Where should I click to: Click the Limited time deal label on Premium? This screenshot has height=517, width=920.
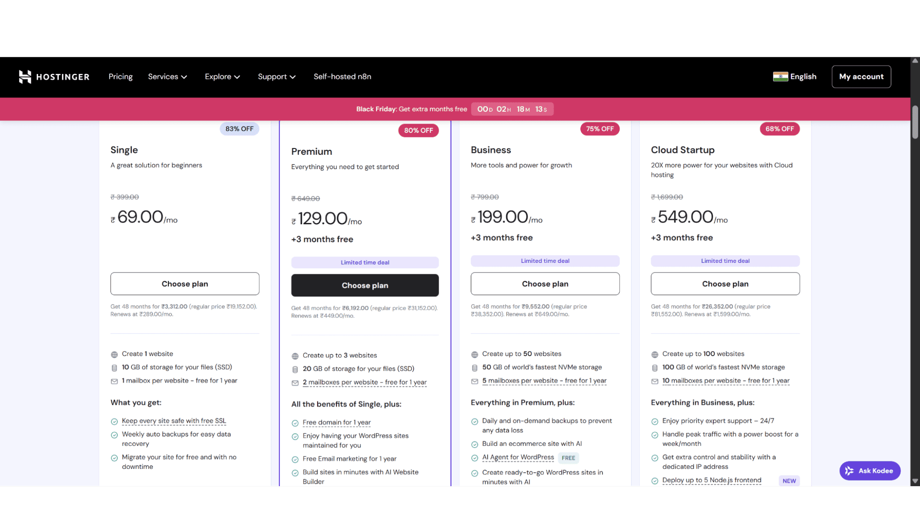pyautogui.click(x=365, y=262)
